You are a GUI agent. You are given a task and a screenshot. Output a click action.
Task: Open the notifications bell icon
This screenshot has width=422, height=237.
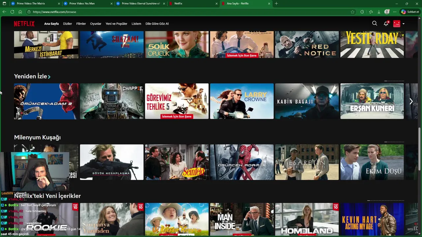click(386, 23)
